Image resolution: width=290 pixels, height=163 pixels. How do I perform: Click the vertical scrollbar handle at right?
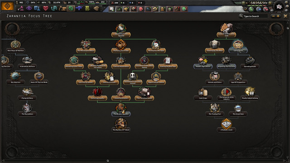288,28
